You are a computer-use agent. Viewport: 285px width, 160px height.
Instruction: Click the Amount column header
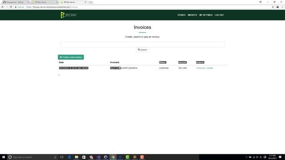coord(182,62)
